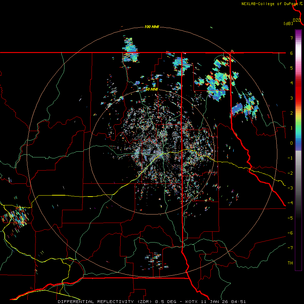This screenshot has height=304, width=304.
Task: Click the -5 dB scale tick label
Action: tap(290, 218)
